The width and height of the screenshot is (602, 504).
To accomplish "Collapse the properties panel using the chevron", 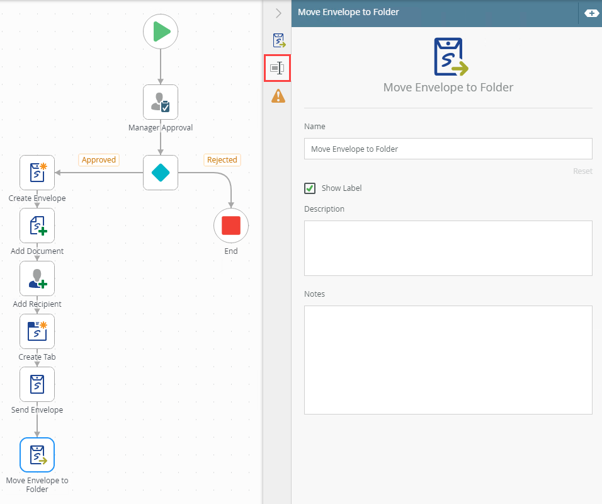I will [x=278, y=13].
